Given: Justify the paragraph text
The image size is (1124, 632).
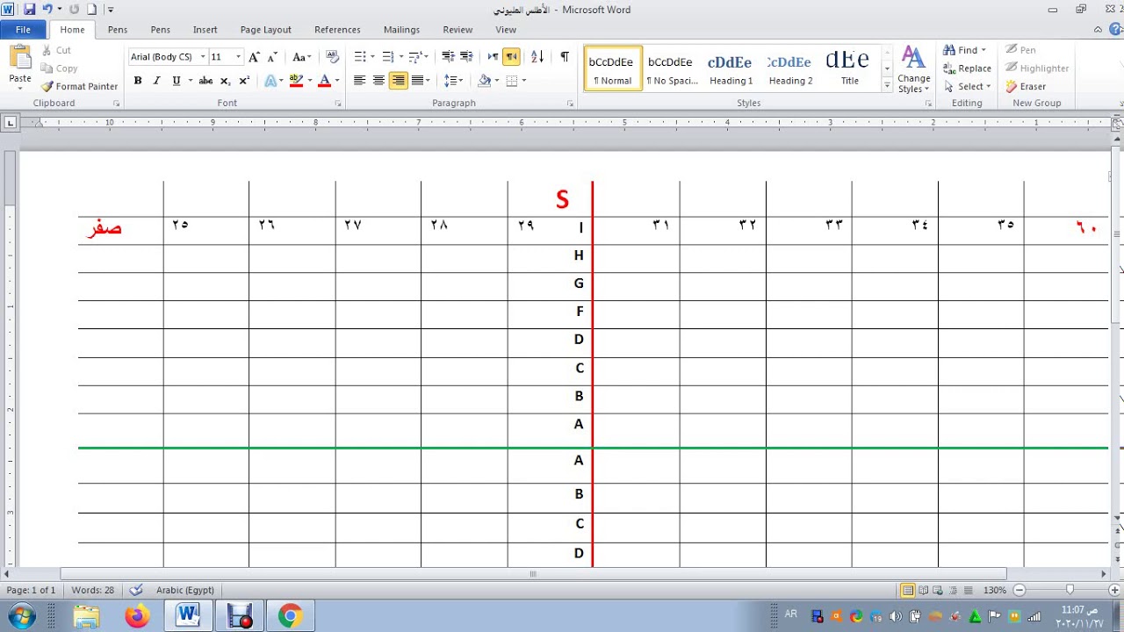Looking at the screenshot, I should point(417,81).
